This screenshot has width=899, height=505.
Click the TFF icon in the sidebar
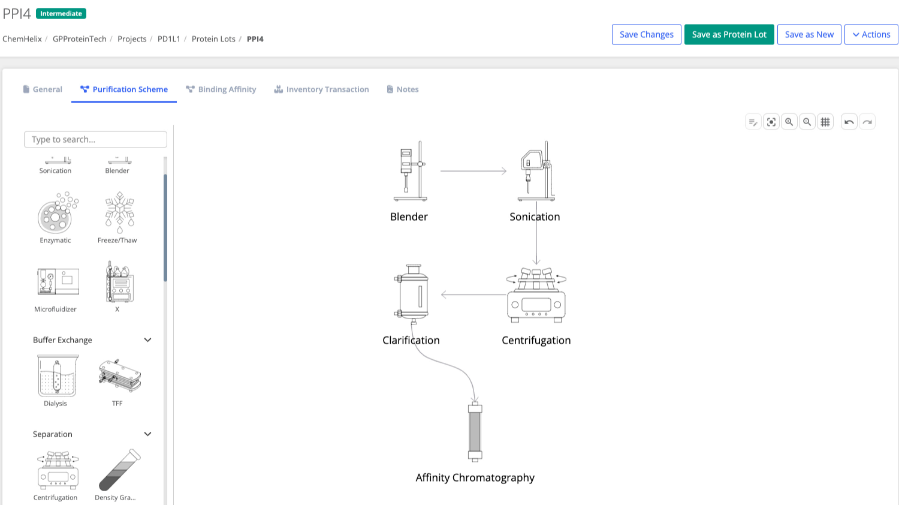click(118, 375)
